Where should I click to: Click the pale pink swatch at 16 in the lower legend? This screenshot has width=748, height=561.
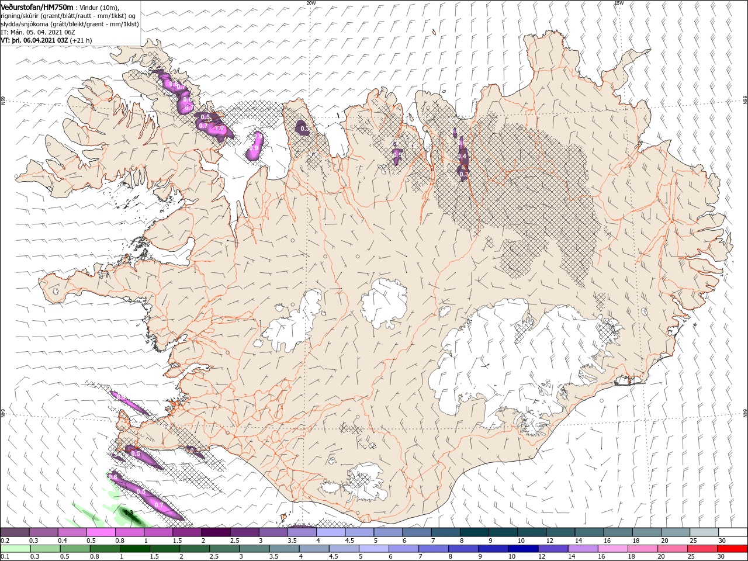point(612,549)
